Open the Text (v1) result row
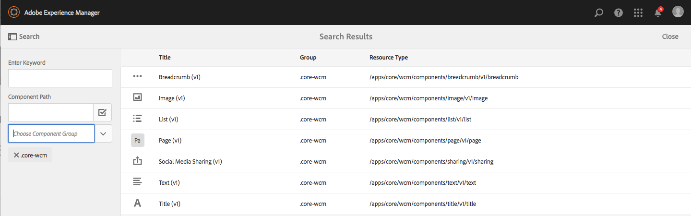 (x=169, y=182)
